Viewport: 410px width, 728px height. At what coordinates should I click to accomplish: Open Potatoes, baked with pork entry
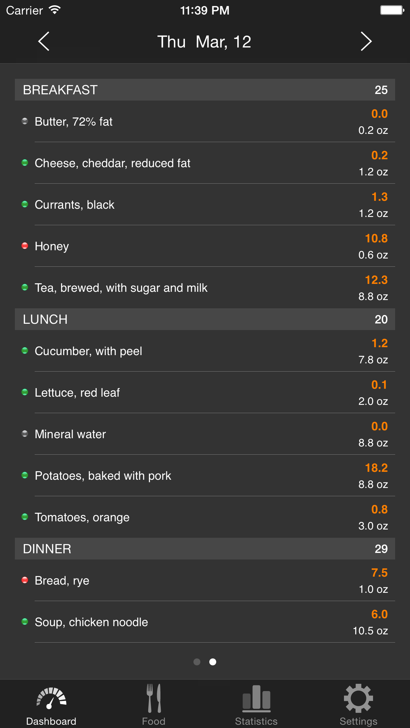point(205,475)
